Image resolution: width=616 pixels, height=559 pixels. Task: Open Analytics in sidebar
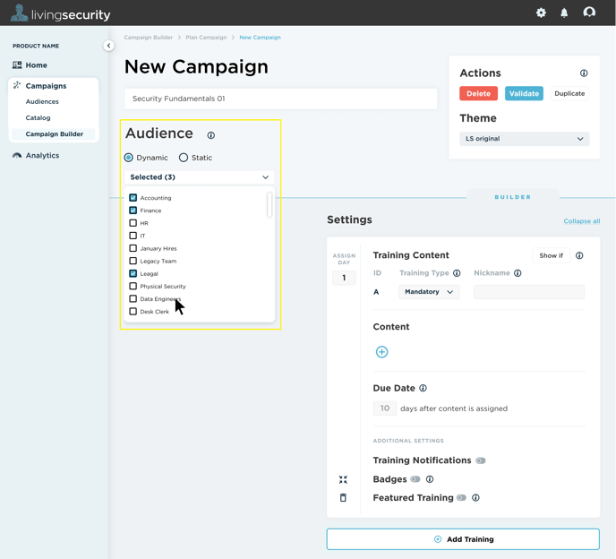click(42, 155)
